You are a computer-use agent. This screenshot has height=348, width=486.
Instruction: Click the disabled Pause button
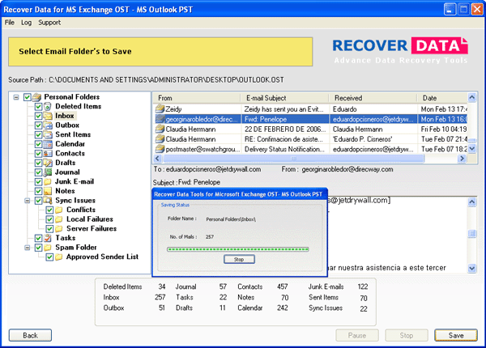[x=357, y=335]
